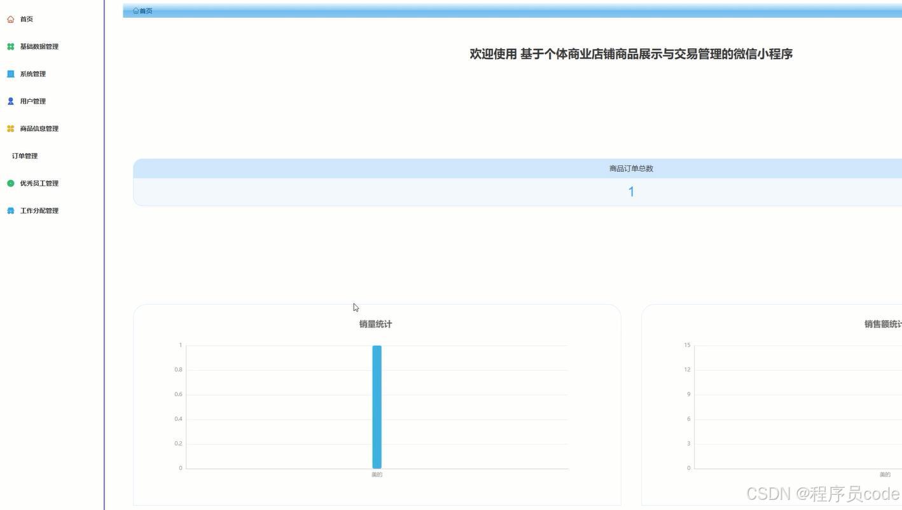This screenshot has width=902, height=510.
Task: Click the 12 axis value in 销售额统计
Action: (687, 369)
